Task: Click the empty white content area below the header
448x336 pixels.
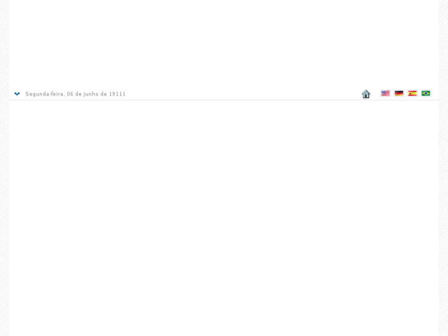Action: (224, 218)
